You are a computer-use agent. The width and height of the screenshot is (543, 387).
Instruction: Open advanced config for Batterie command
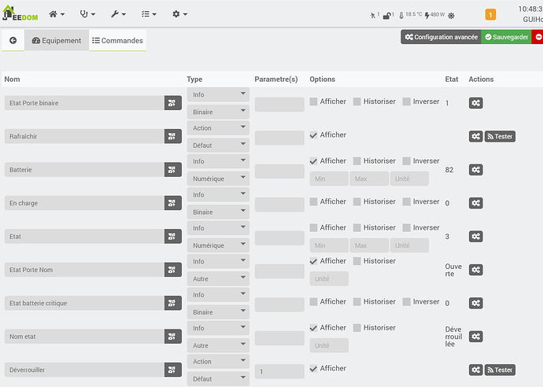point(476,170)
